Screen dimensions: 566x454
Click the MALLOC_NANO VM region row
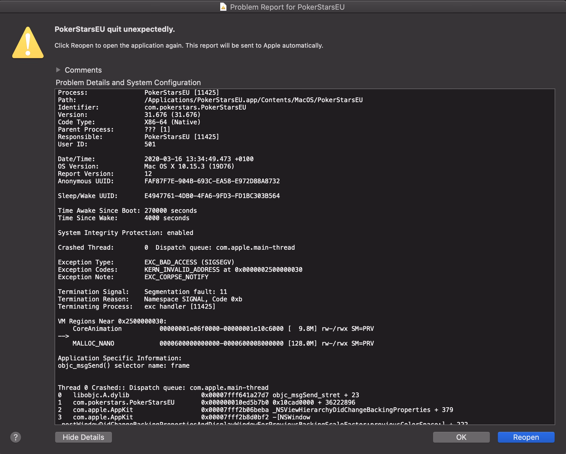[223, 343]
